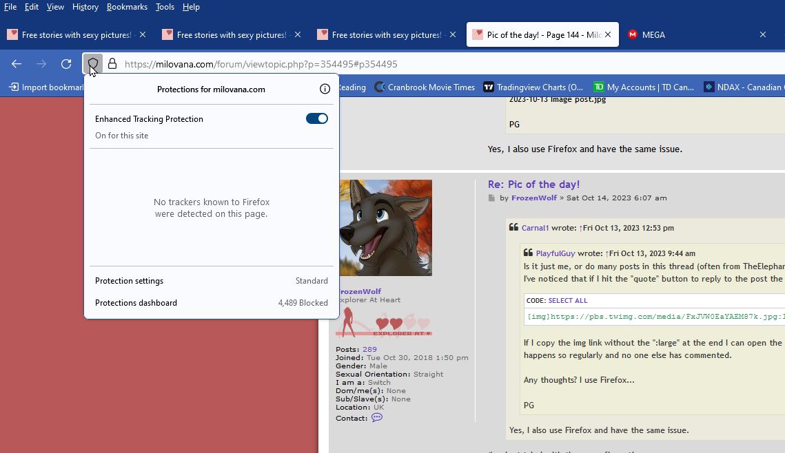This screenshot has width=785, height=453.
Task: Open My Accounts TD bookmark
Action: pos(644,87)
